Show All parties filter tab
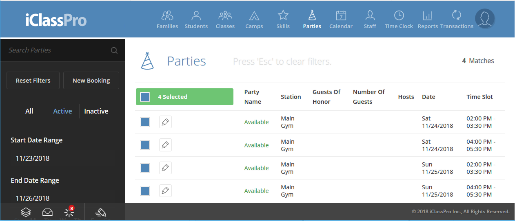This screenshot has width=515, height=221. [x=29, y=111]
